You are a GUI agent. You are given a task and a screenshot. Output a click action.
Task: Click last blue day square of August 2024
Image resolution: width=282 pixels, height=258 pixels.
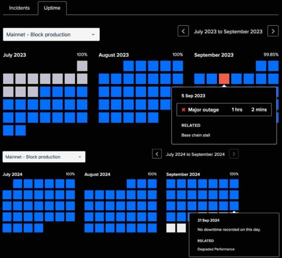tap(152, 228)
